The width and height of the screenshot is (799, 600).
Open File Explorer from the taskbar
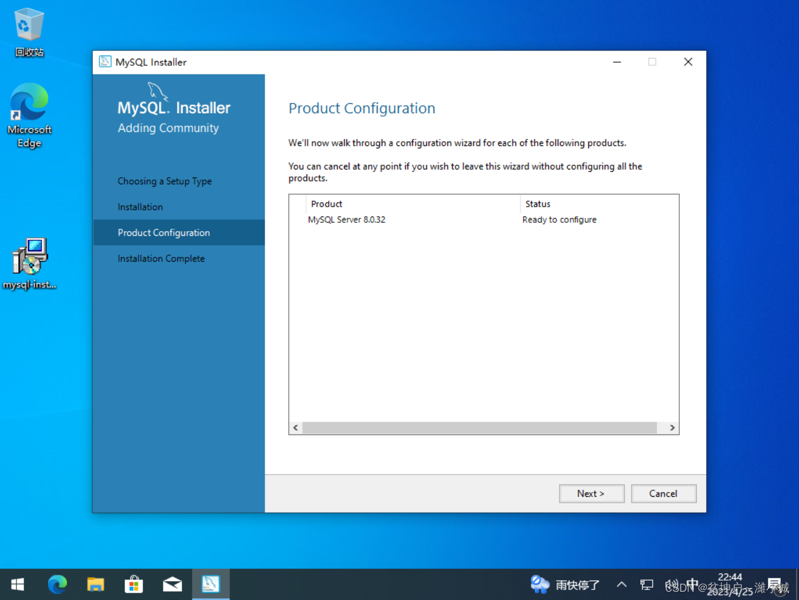[96, 584]
